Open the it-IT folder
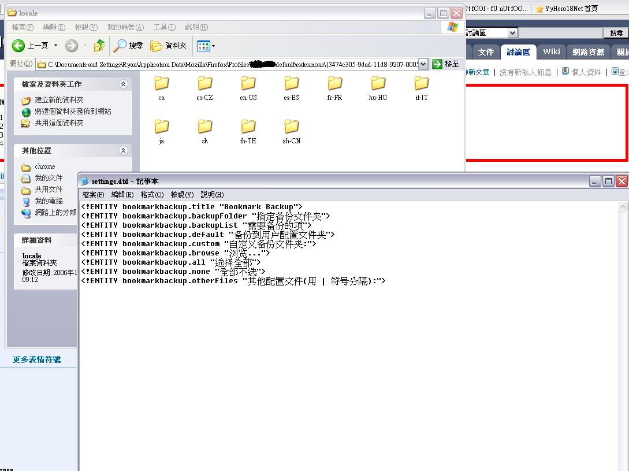This screenshot has width=629, height=471. (421, 87)
